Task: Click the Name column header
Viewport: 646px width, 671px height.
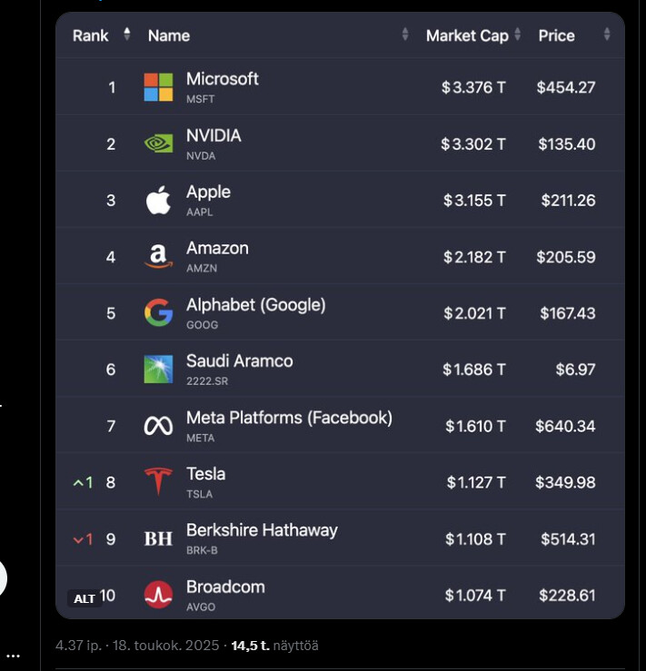Action: click(x=169, y=35)
